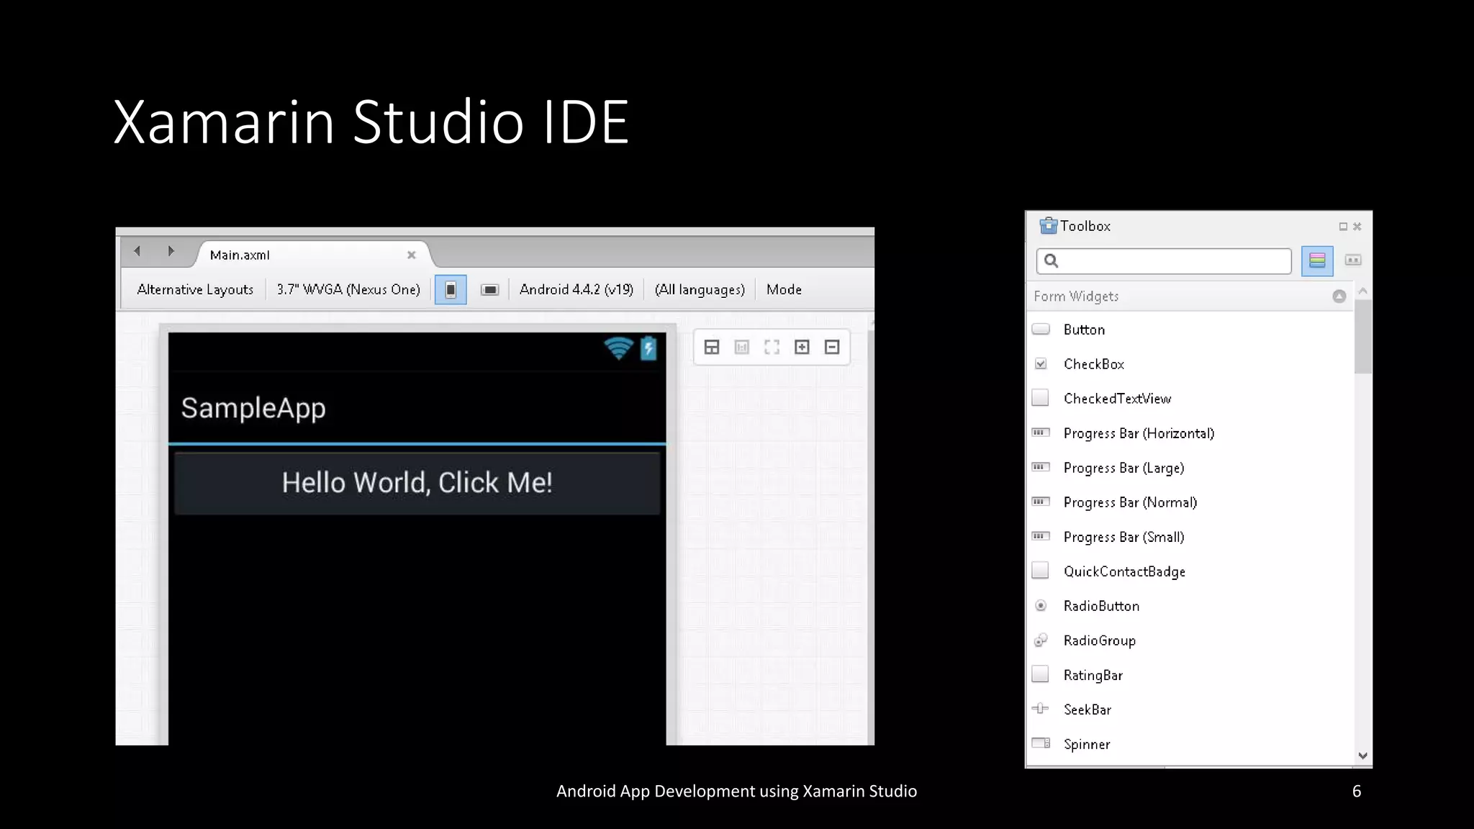Select CheckBox widget in Toolbox
Viewport: 1474px width, 829px height.
click(x=1190, y=364)
